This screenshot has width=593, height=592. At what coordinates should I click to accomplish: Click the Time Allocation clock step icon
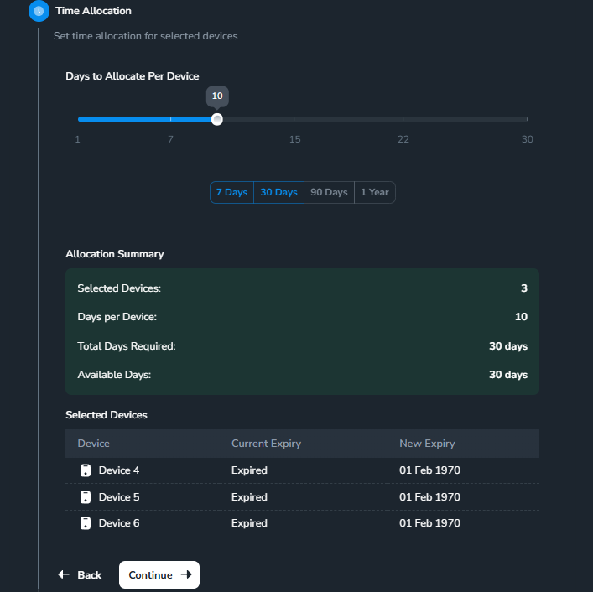click(39, 11)
